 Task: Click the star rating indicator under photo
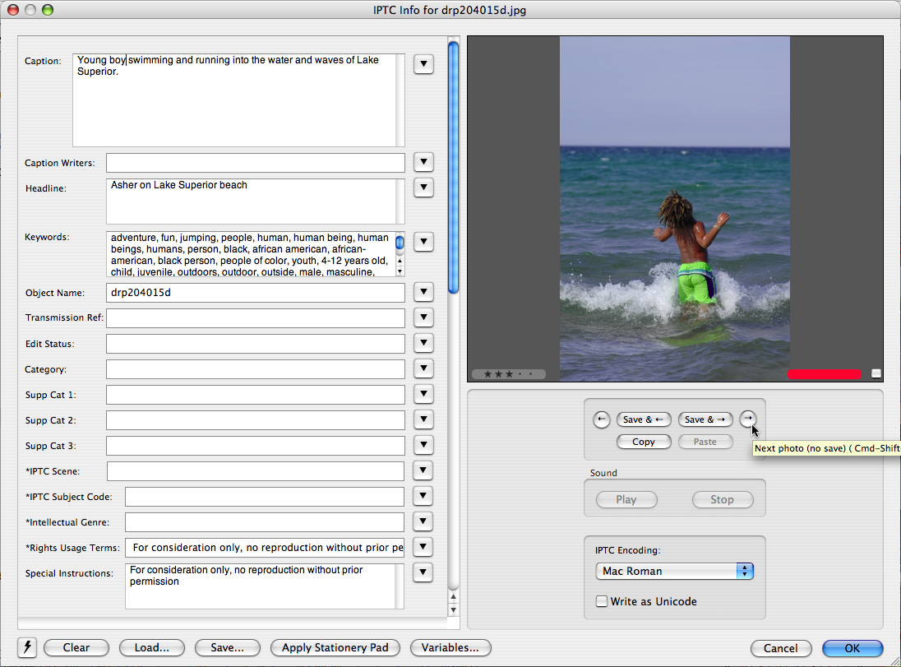508,374
